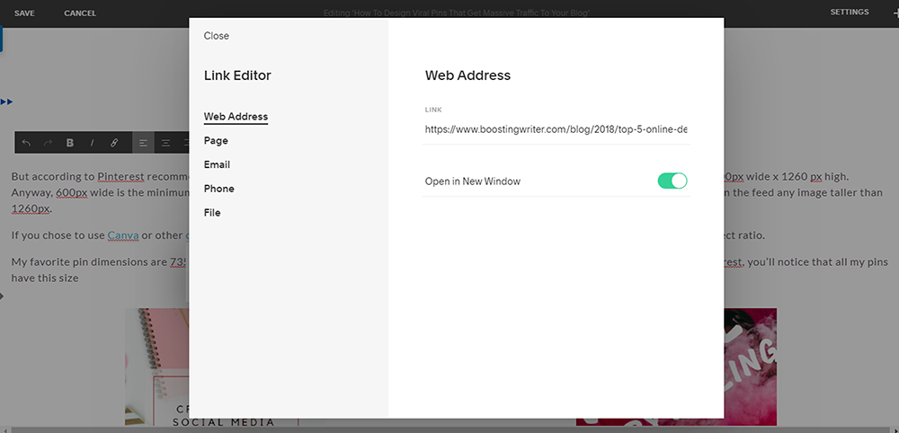
Task: Click the Open in New Window label
Action: pyautogui.click(x=473, y=181)
